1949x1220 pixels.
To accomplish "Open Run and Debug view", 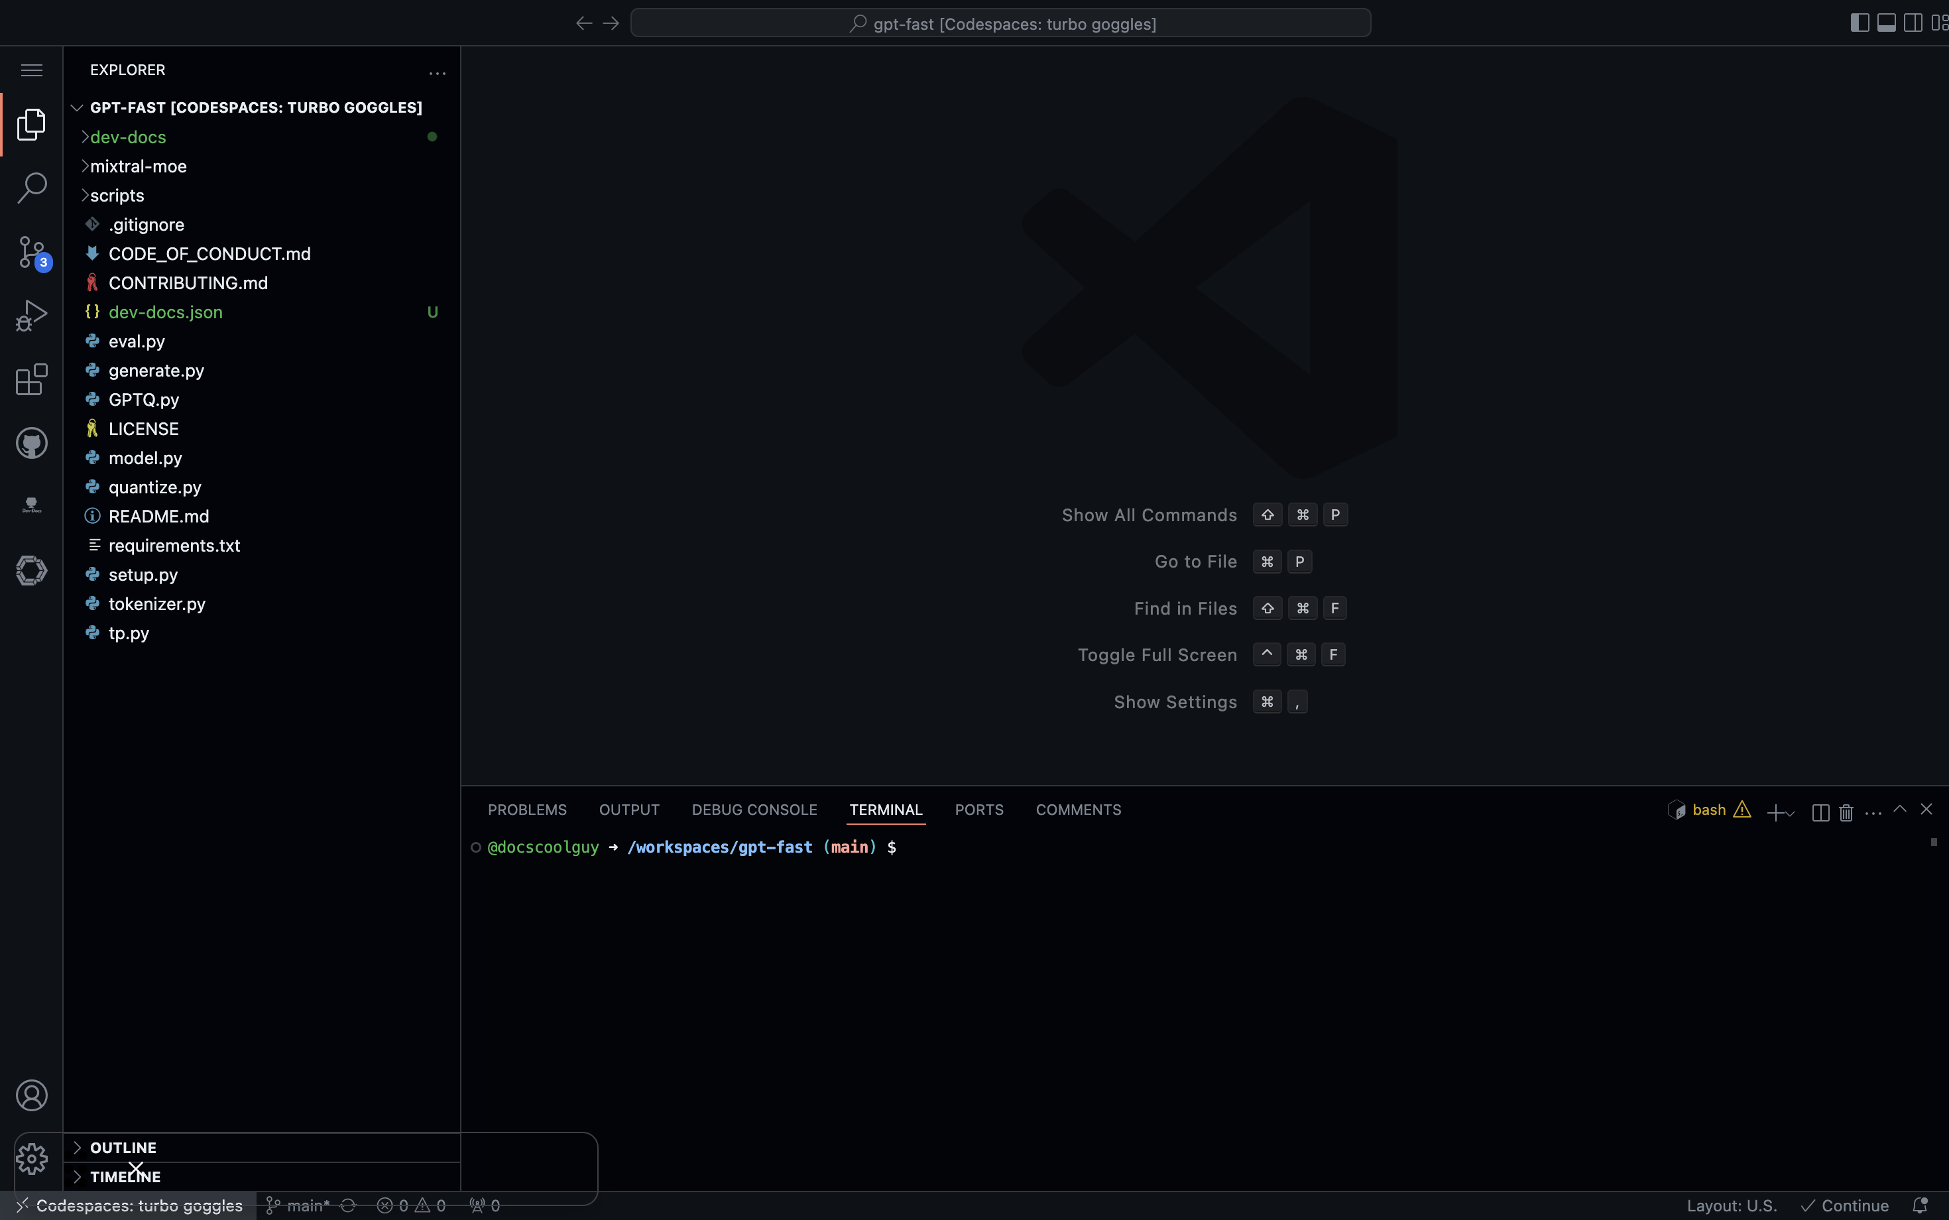I will [x=31, y=316].
